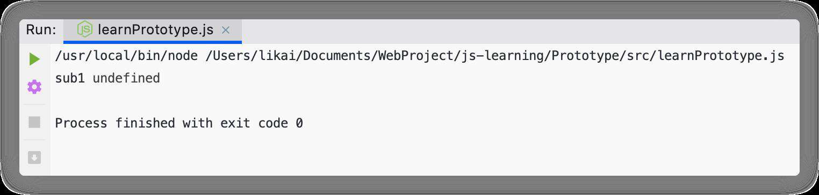Click the Documents segment in the path

[x=338, y=56]
